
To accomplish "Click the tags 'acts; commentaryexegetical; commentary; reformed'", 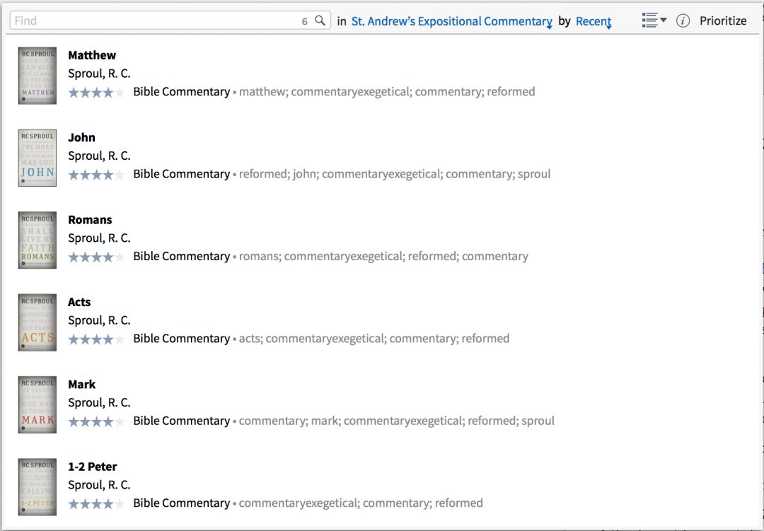I will [374, 339].
